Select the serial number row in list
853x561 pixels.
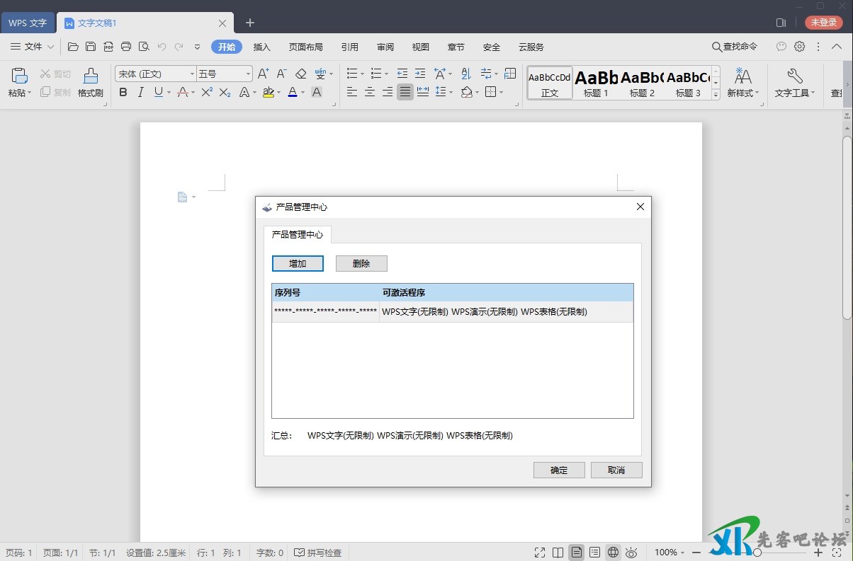tap(452, 312)
